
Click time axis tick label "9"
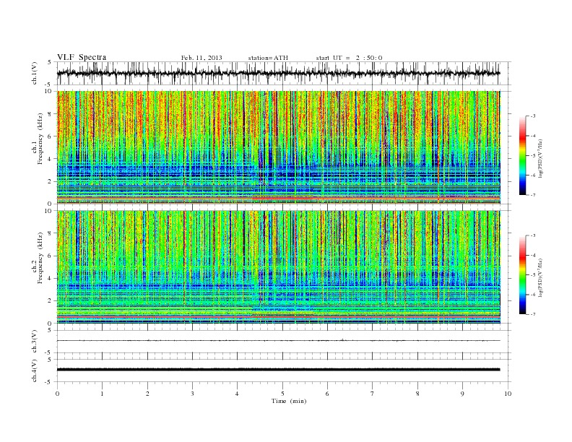click(x=462, y=394)
